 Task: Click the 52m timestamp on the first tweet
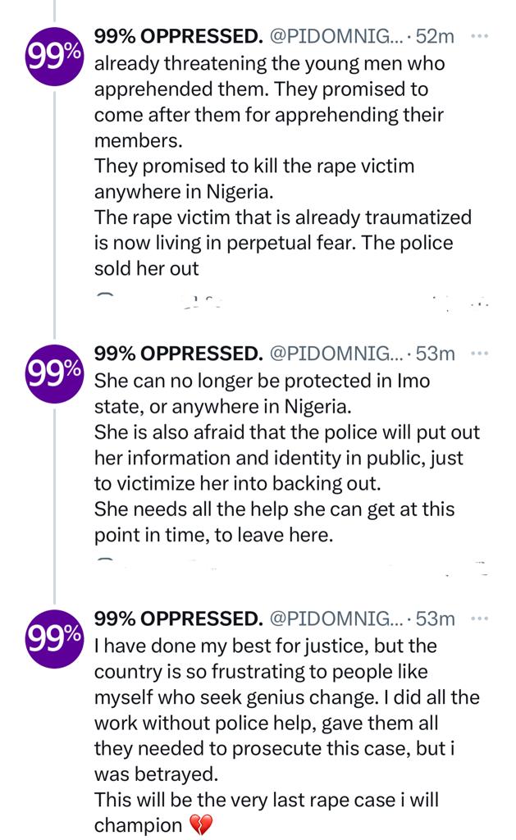pyautogui.click(x=436, y=37)
